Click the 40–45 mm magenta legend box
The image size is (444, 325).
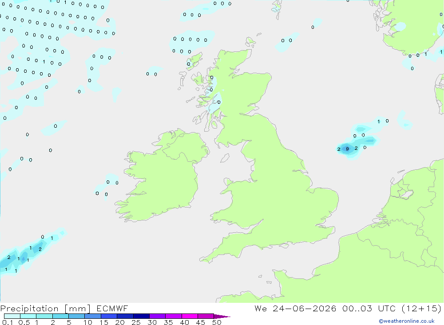190,316
